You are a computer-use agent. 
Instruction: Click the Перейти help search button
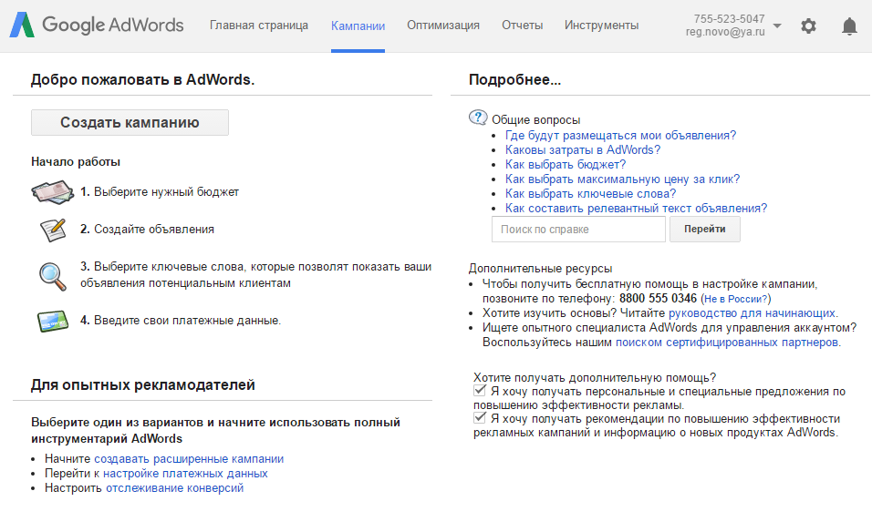point(704,229)
